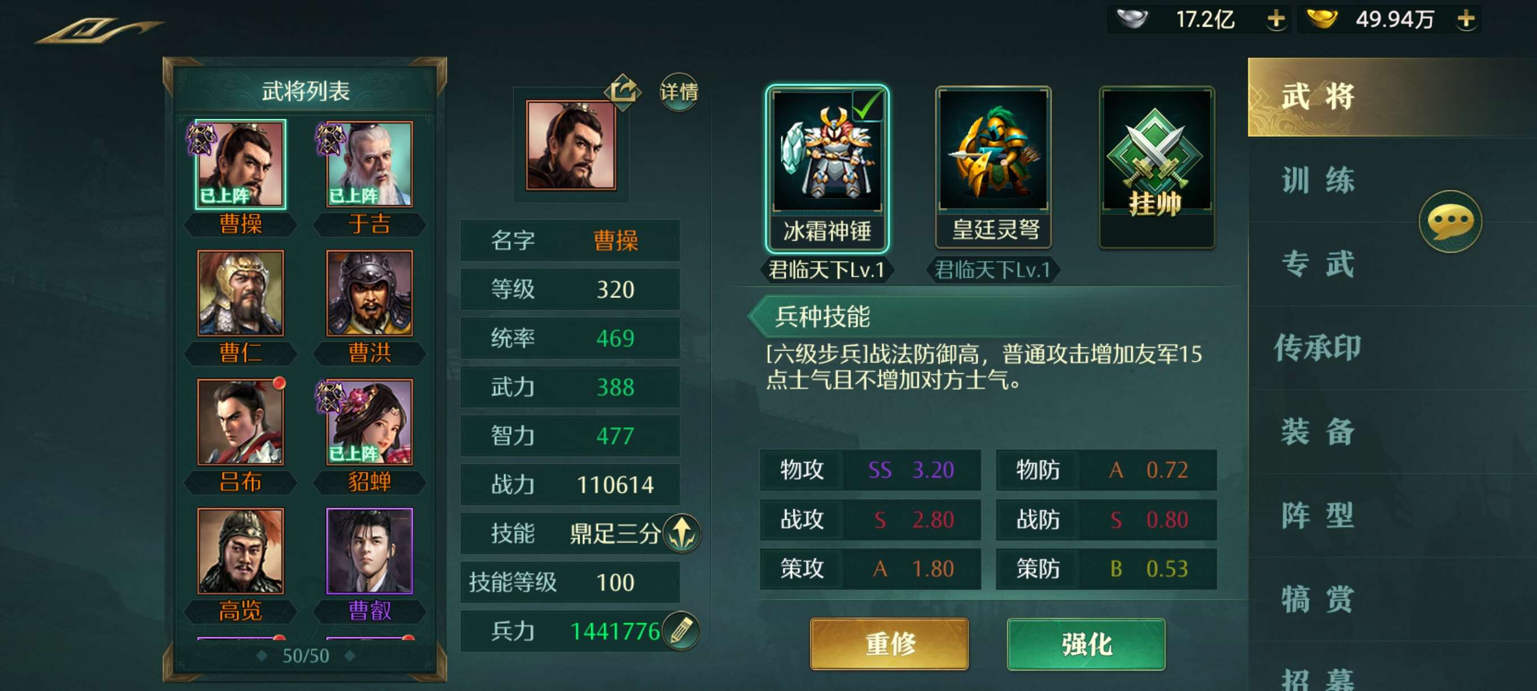Open the 阵型 formation tab
The height and width of the screenshot is (691, 1537).
tap(1318, 515)
